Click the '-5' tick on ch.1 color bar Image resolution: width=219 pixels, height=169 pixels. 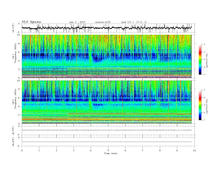(x=204, y=60)
